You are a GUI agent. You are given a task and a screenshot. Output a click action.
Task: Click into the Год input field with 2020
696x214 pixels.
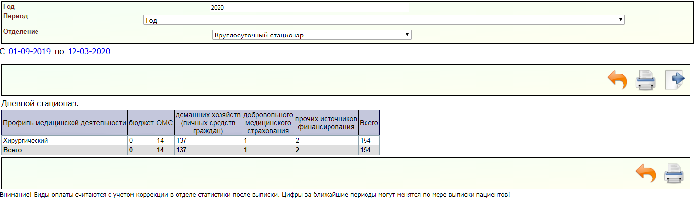coord(309,8)
